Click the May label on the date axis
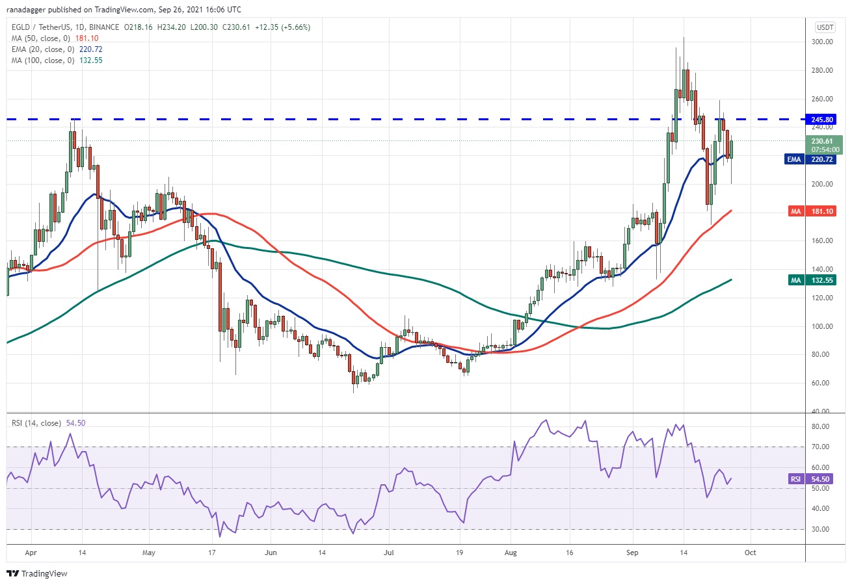 [148, 552]
